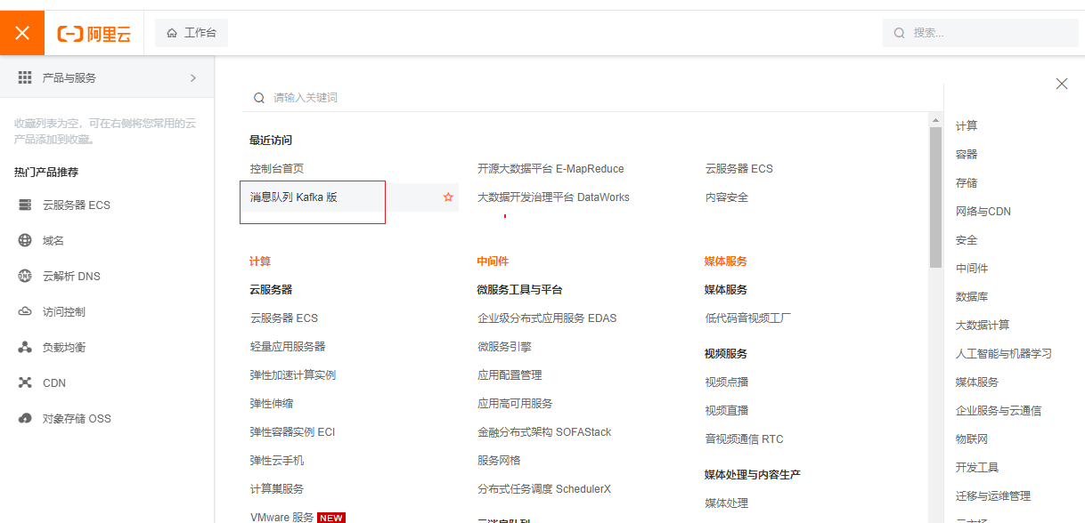Jump to 数据库 category

click(972, 297)
